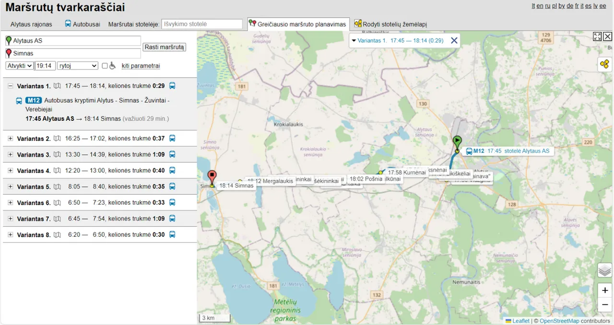Viewport: 614px width, 325px height.
Task: Switch to the Autobusai tab
Action: click(83, 24)
